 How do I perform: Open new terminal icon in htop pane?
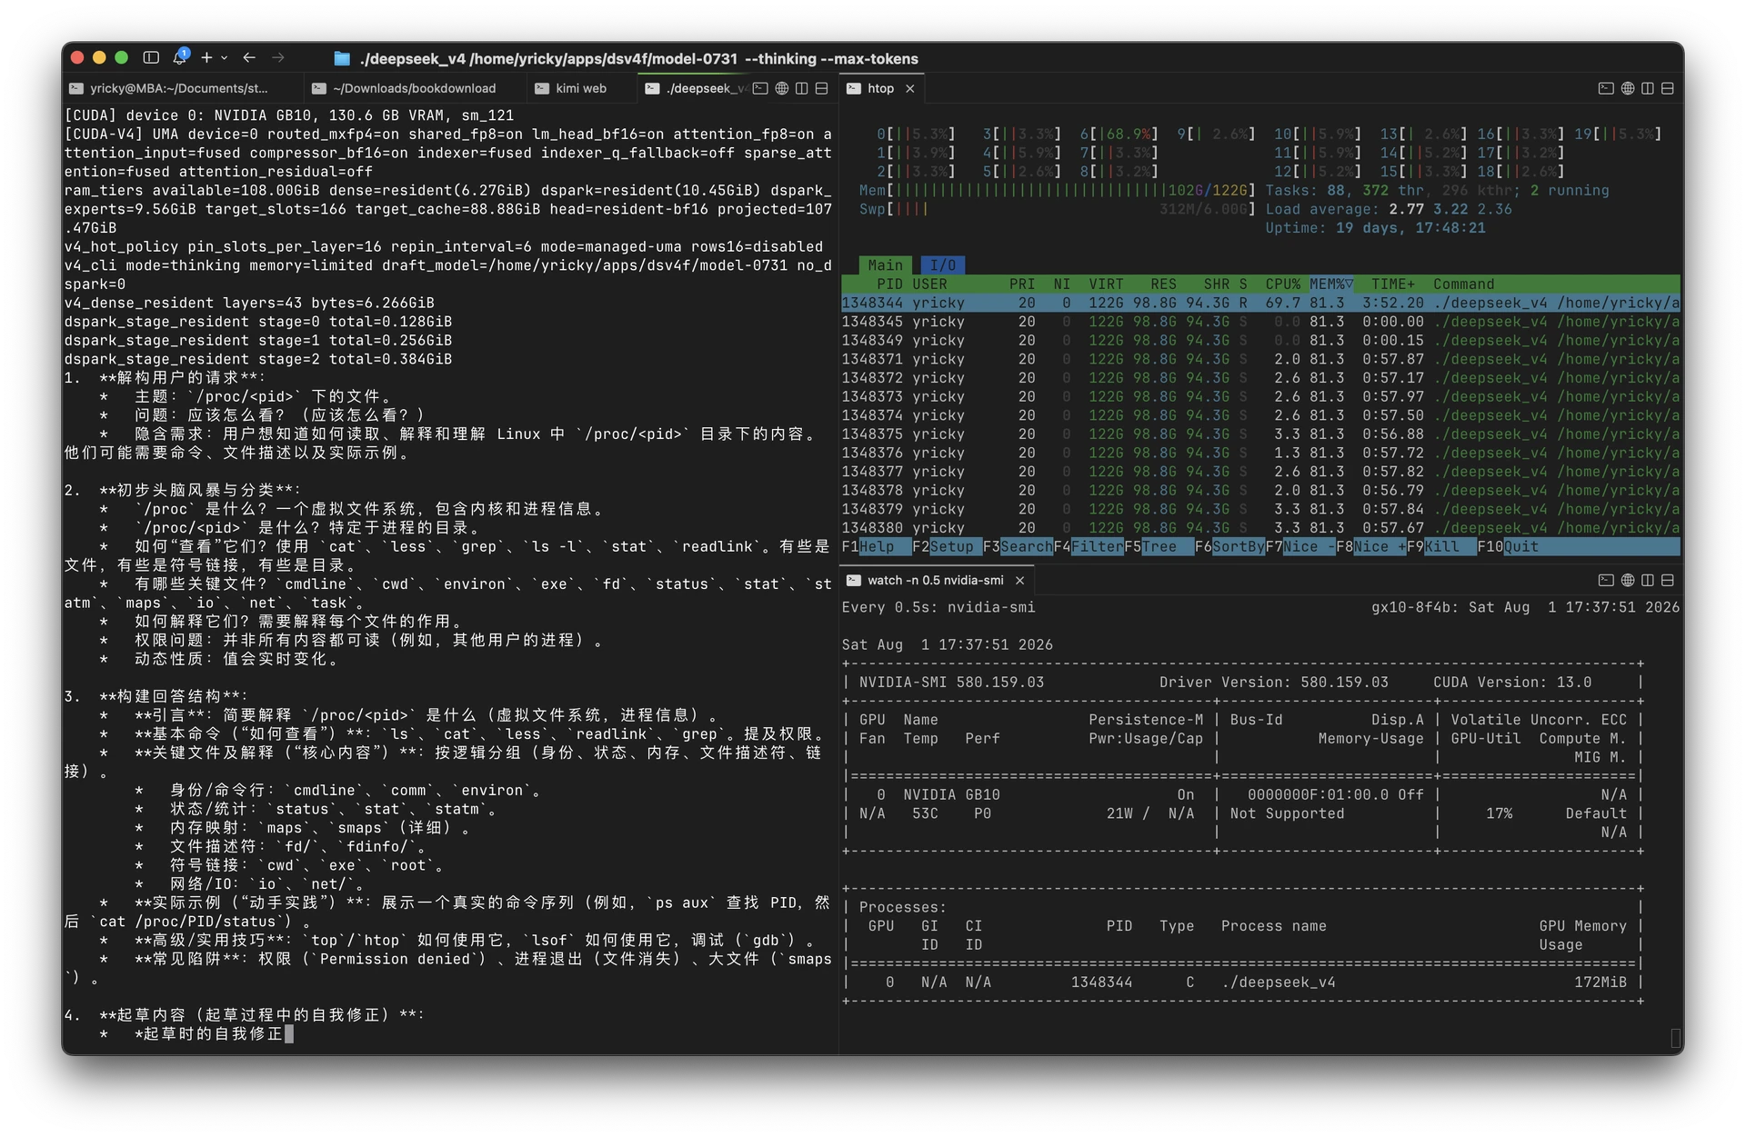point(1606,88)
